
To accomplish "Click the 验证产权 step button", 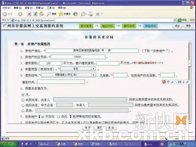I will pyautogui.click(x=108, y=26).
